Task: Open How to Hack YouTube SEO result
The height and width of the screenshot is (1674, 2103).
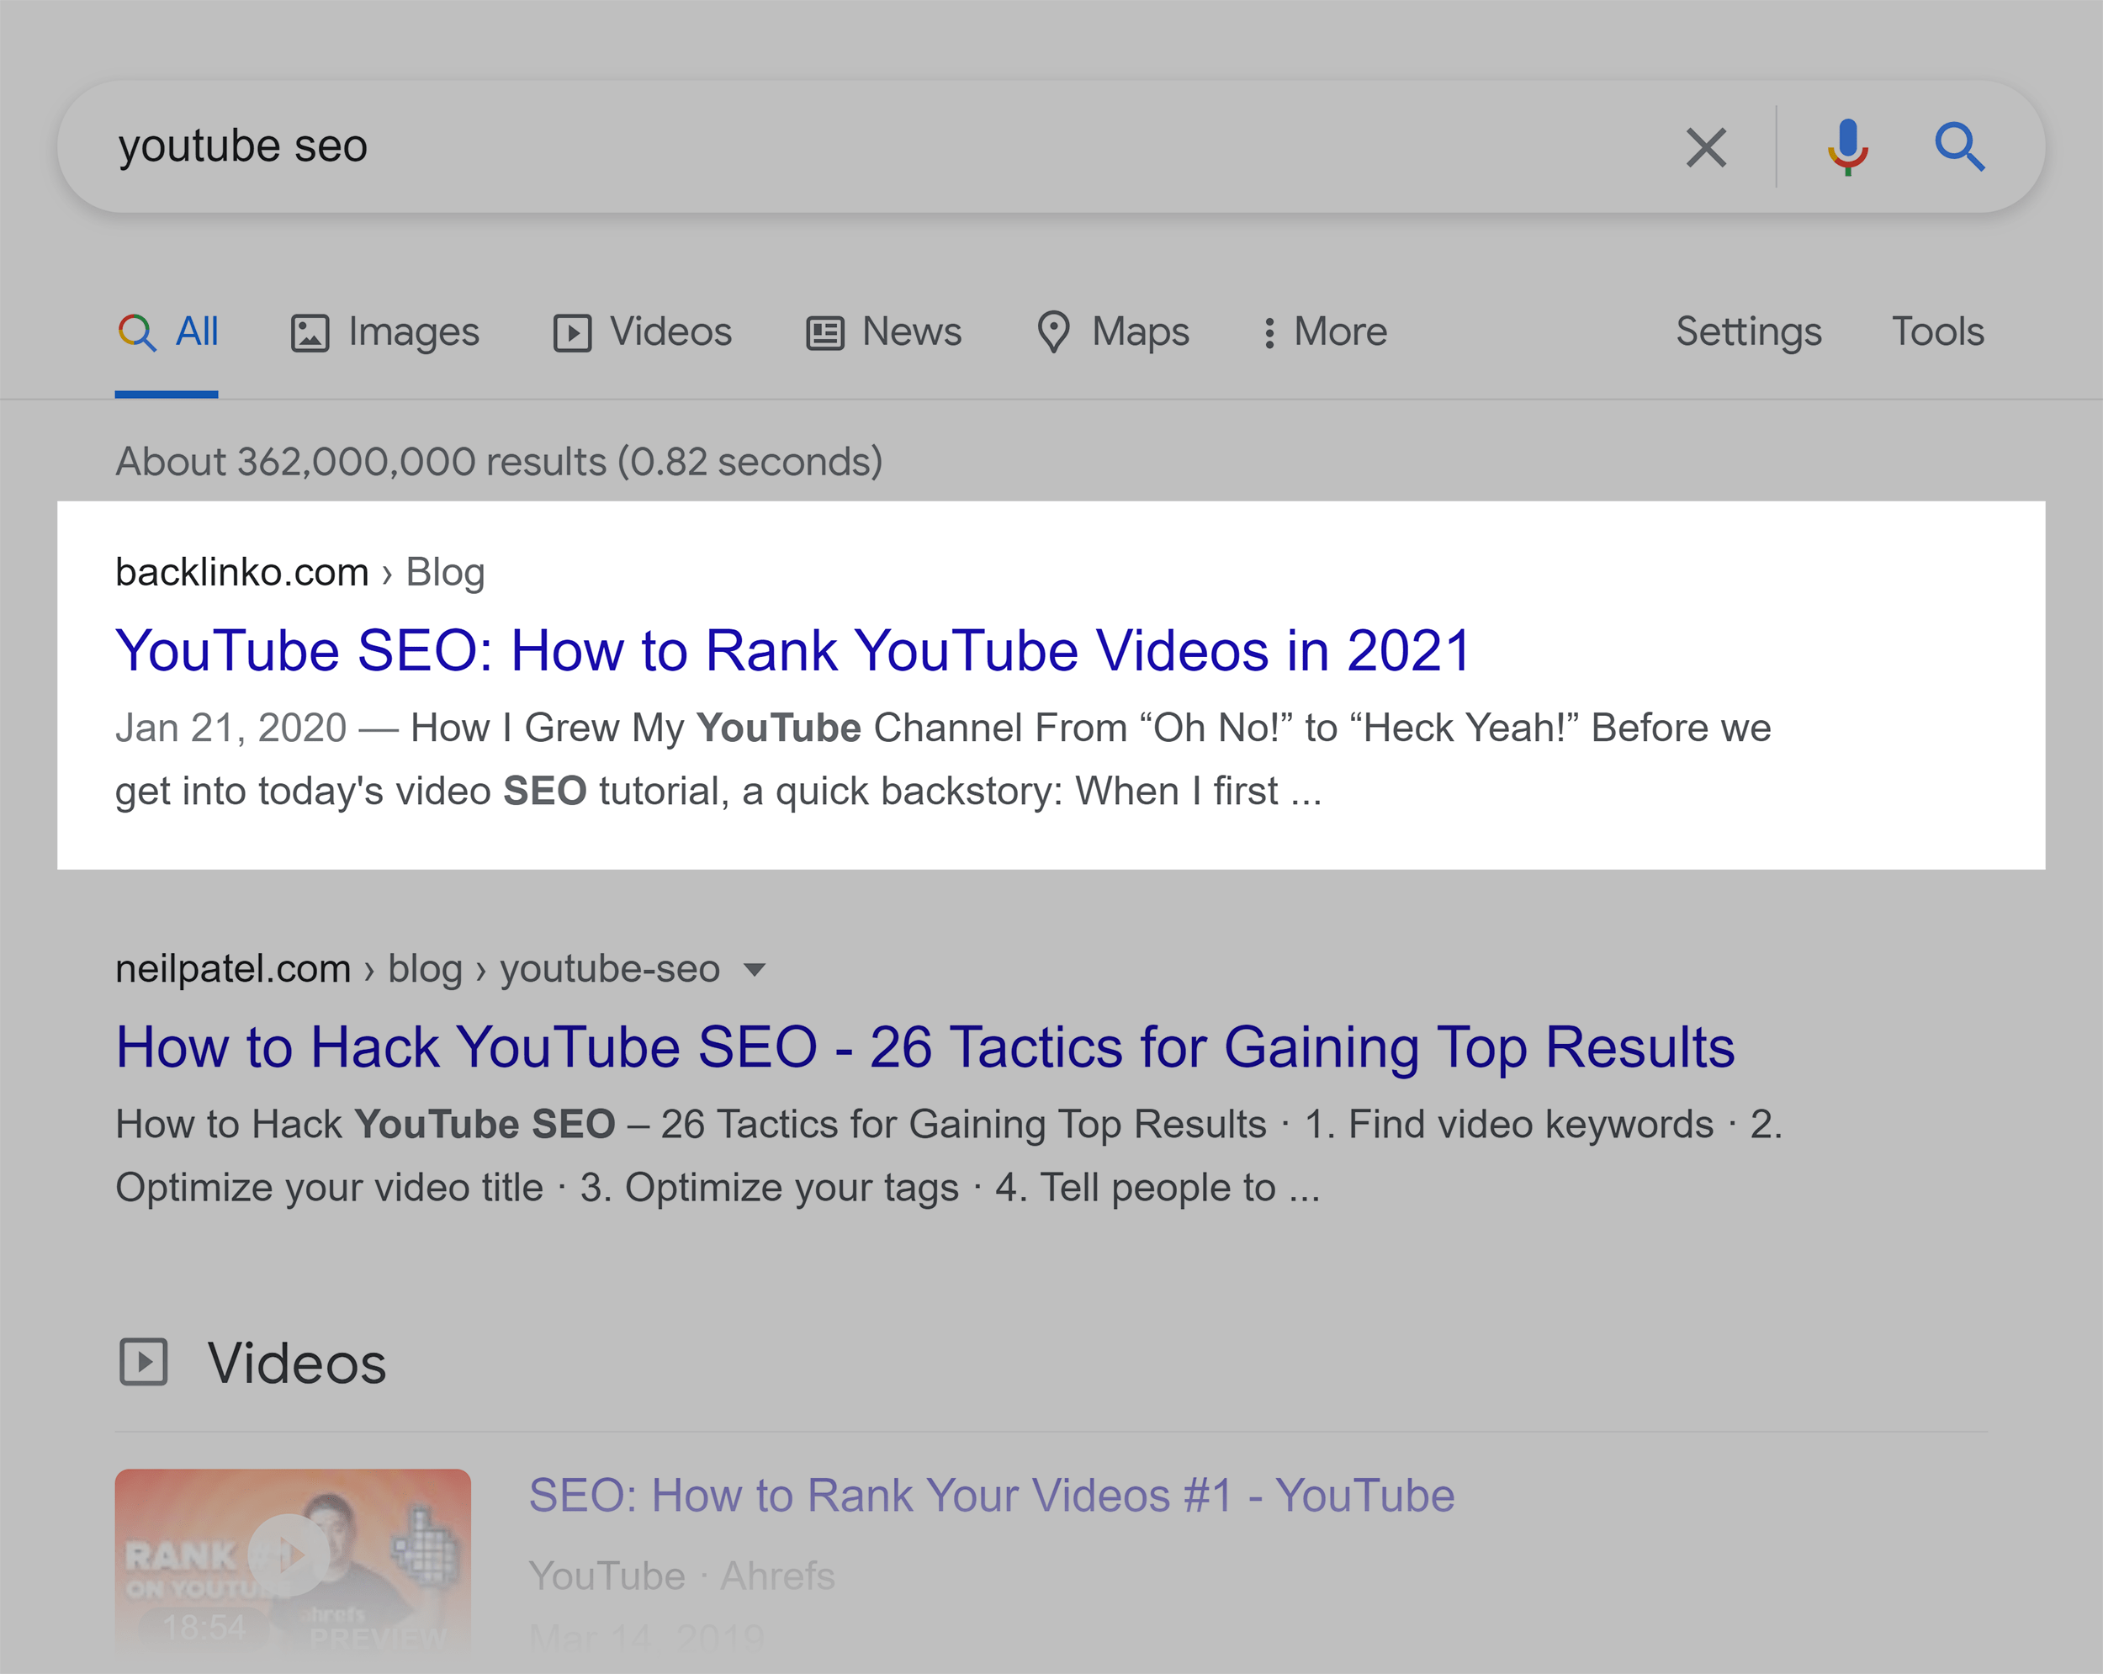Action: pos(924,1046)
